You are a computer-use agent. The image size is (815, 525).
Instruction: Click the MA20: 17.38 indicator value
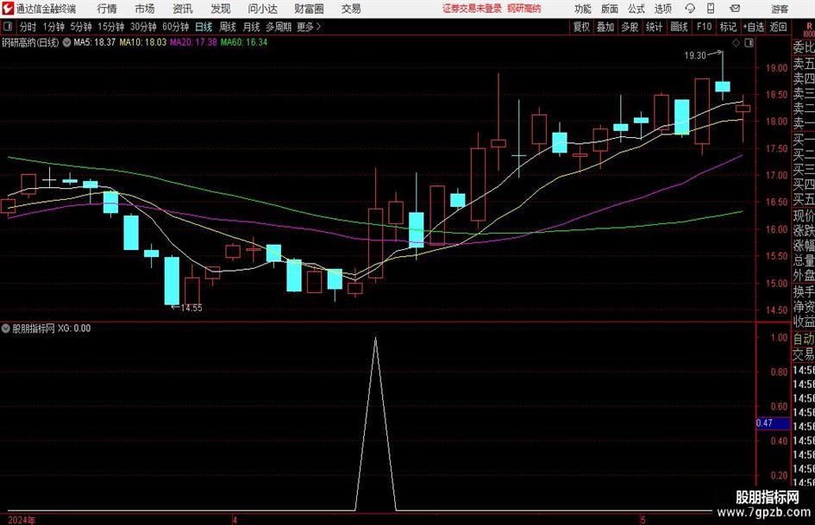point(193,42)
